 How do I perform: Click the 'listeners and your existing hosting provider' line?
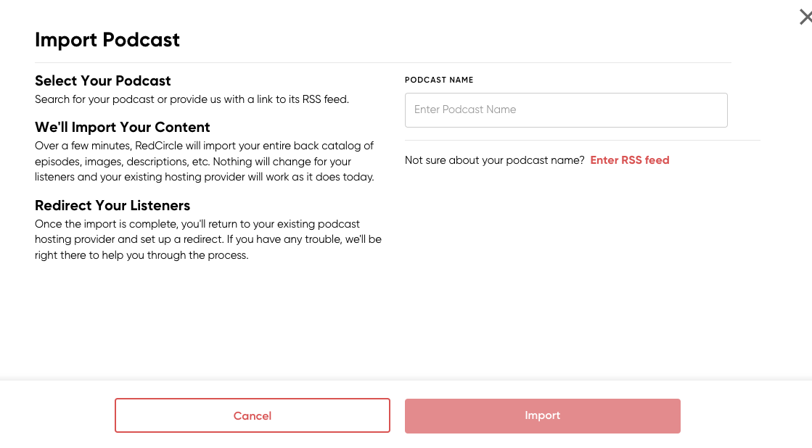(205, 177)
